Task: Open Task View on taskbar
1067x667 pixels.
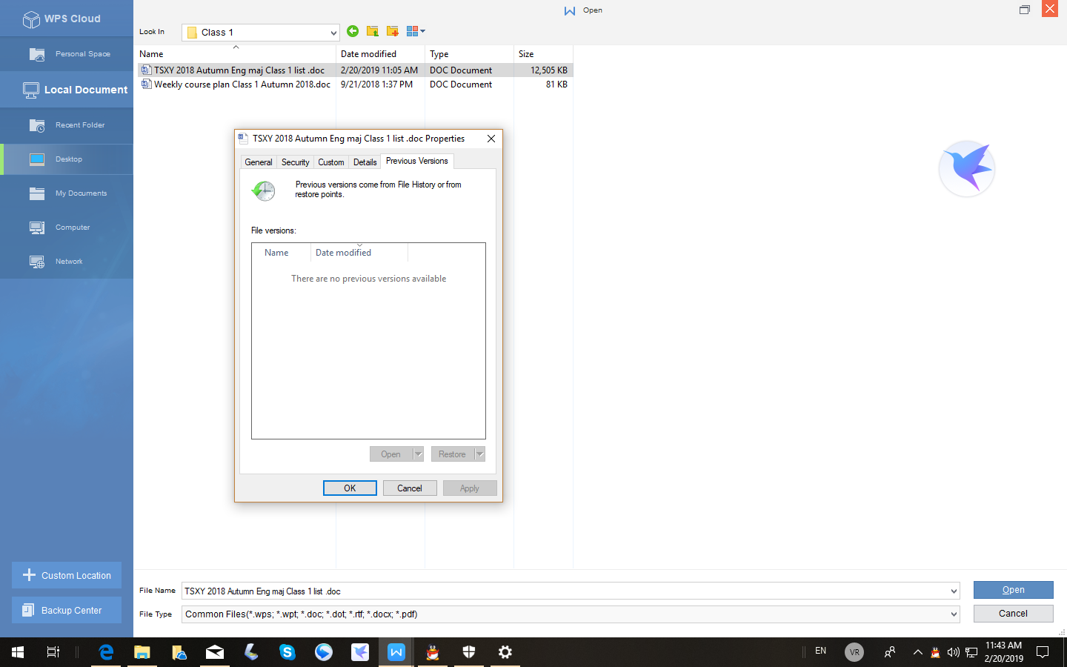Action: (x=53, y=652)
